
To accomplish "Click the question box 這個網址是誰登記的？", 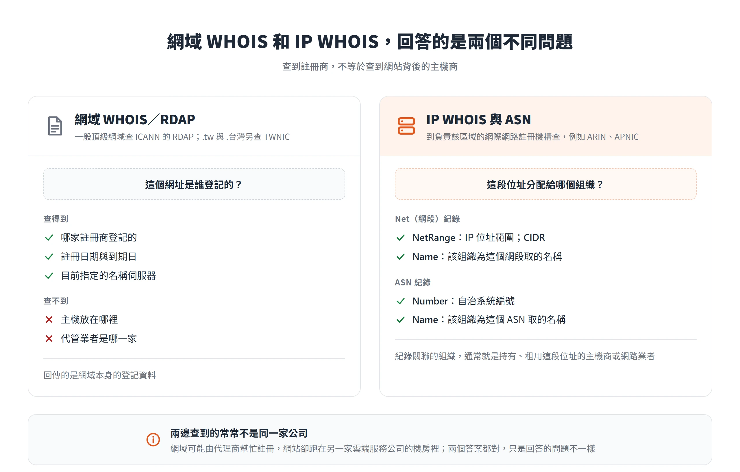I will (x=194, y=184).
